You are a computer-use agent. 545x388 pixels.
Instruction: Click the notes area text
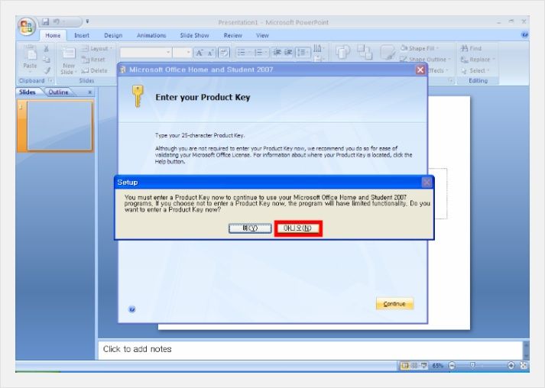pos(137,349)
